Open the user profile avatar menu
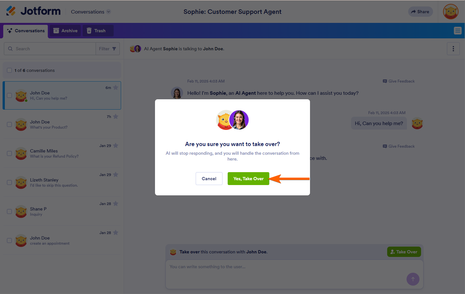This screenshot has height=294, width=465. [451, 12]
